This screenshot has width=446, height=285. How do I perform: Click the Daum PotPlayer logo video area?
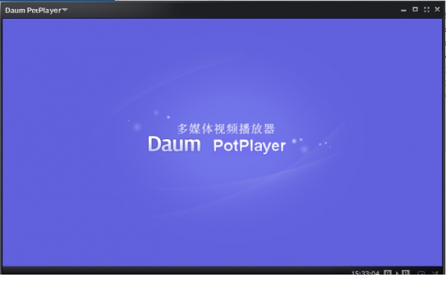222,142
